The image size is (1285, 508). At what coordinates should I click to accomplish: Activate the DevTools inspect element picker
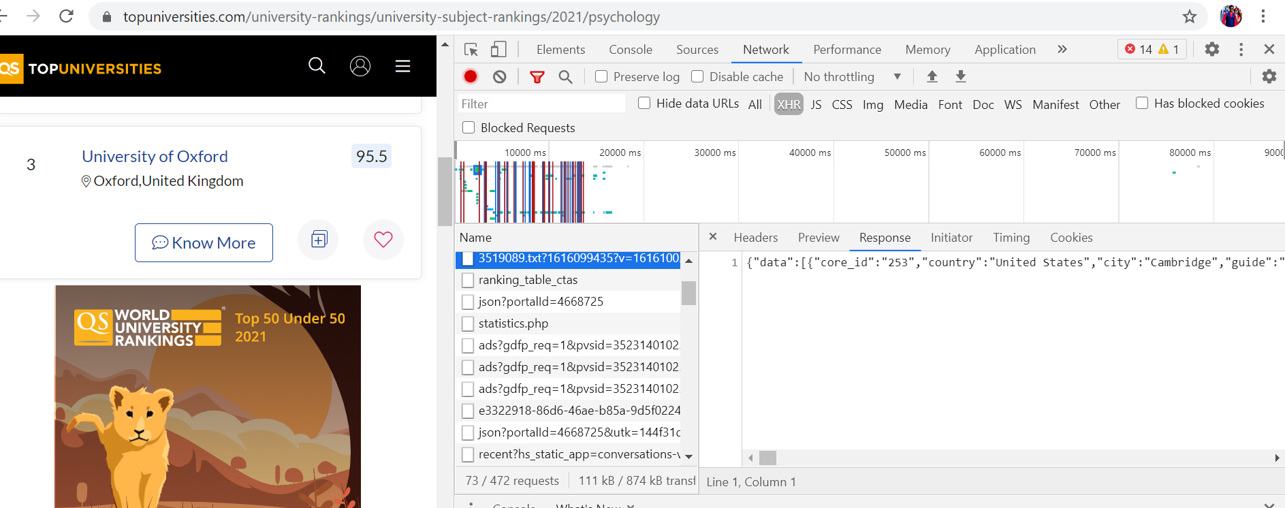(x=471, y=50)
